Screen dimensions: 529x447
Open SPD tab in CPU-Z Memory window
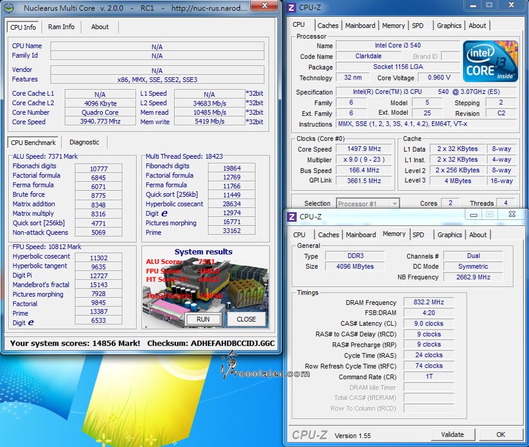pyautogui.click(x=418, y=235)
